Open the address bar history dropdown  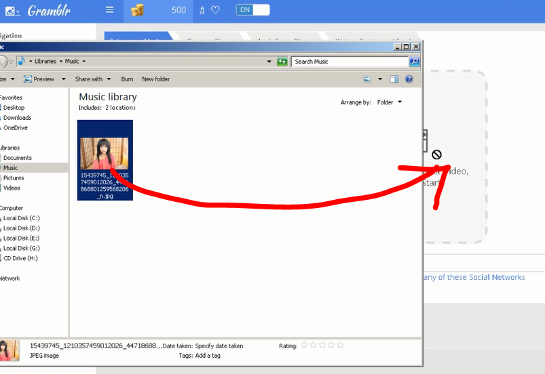click(x=269, y=62)
